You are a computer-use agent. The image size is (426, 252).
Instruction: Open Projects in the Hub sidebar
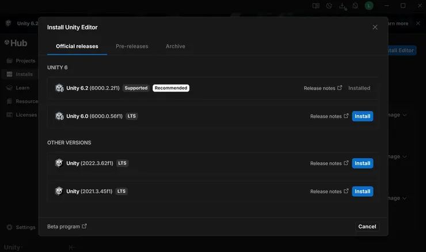(21, 60)
